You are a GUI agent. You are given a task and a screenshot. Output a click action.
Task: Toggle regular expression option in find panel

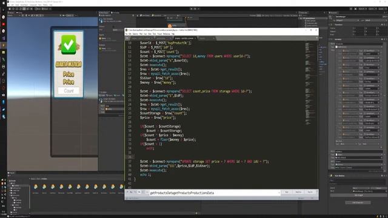click(127, 192)
